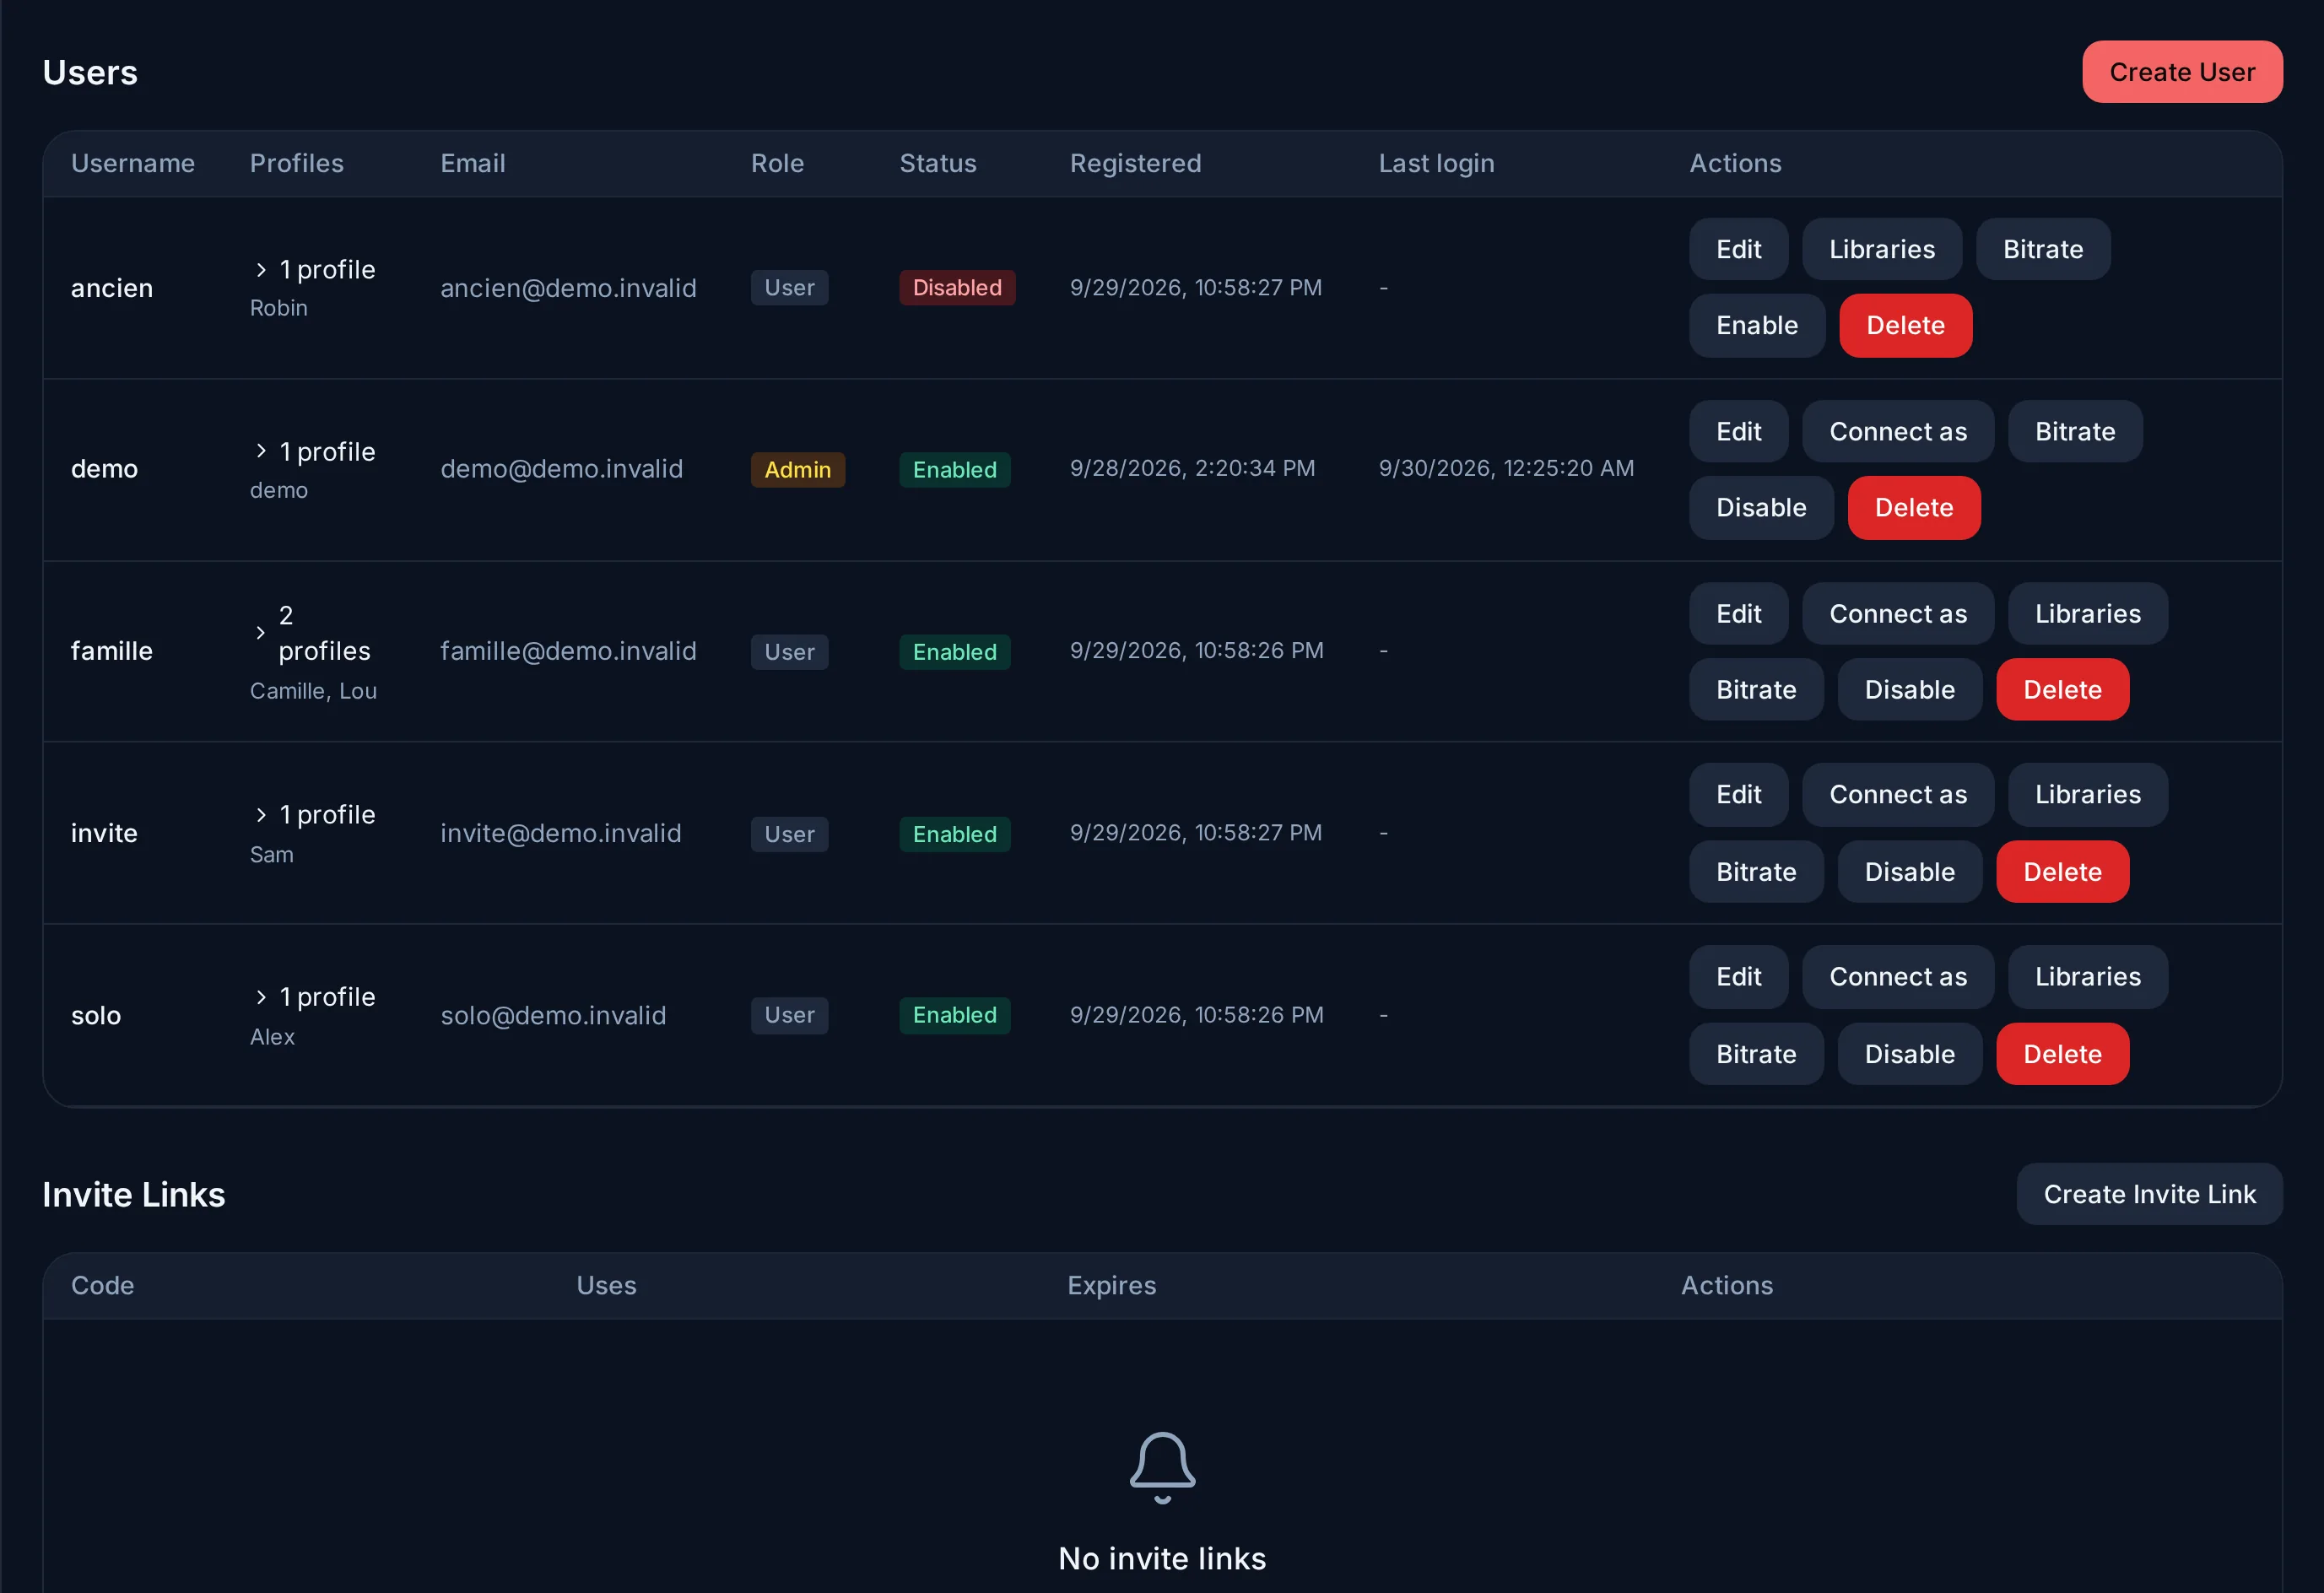Connect as demo user

point(1897,432)
